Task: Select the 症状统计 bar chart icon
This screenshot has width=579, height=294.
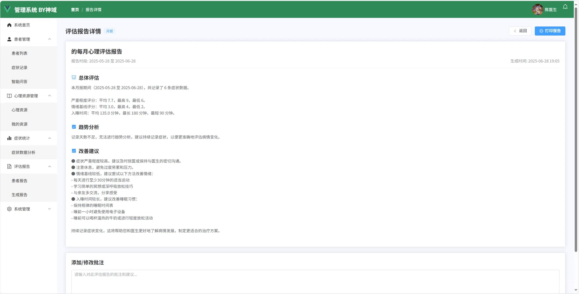Action: [x=9, y=138]
